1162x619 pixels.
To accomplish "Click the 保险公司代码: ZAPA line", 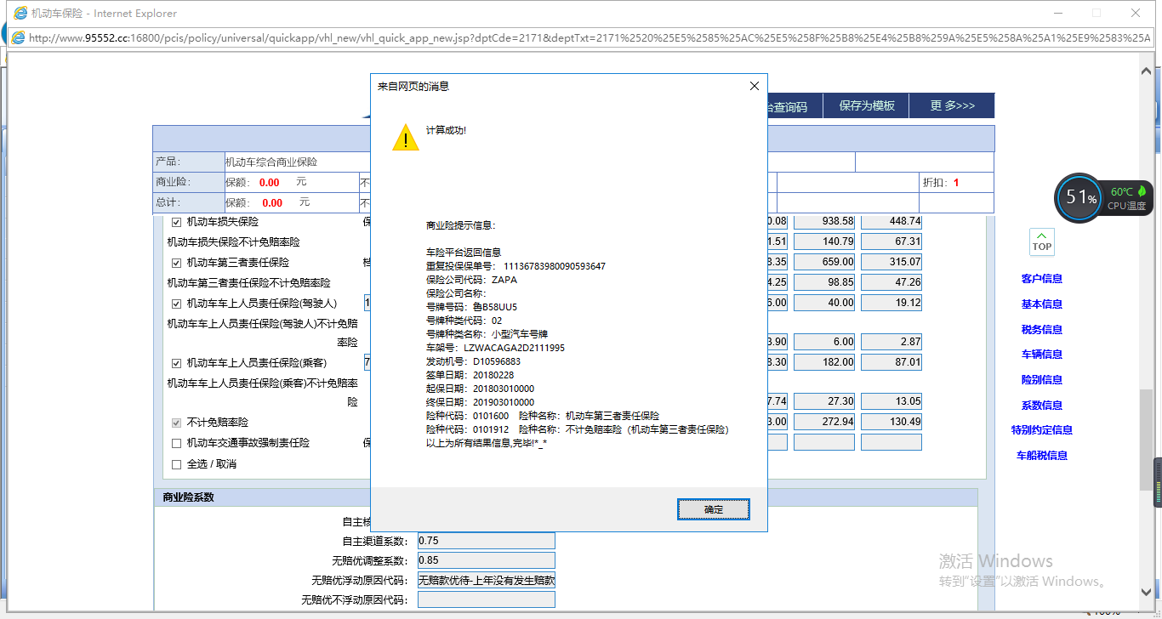I will [471, 280].
